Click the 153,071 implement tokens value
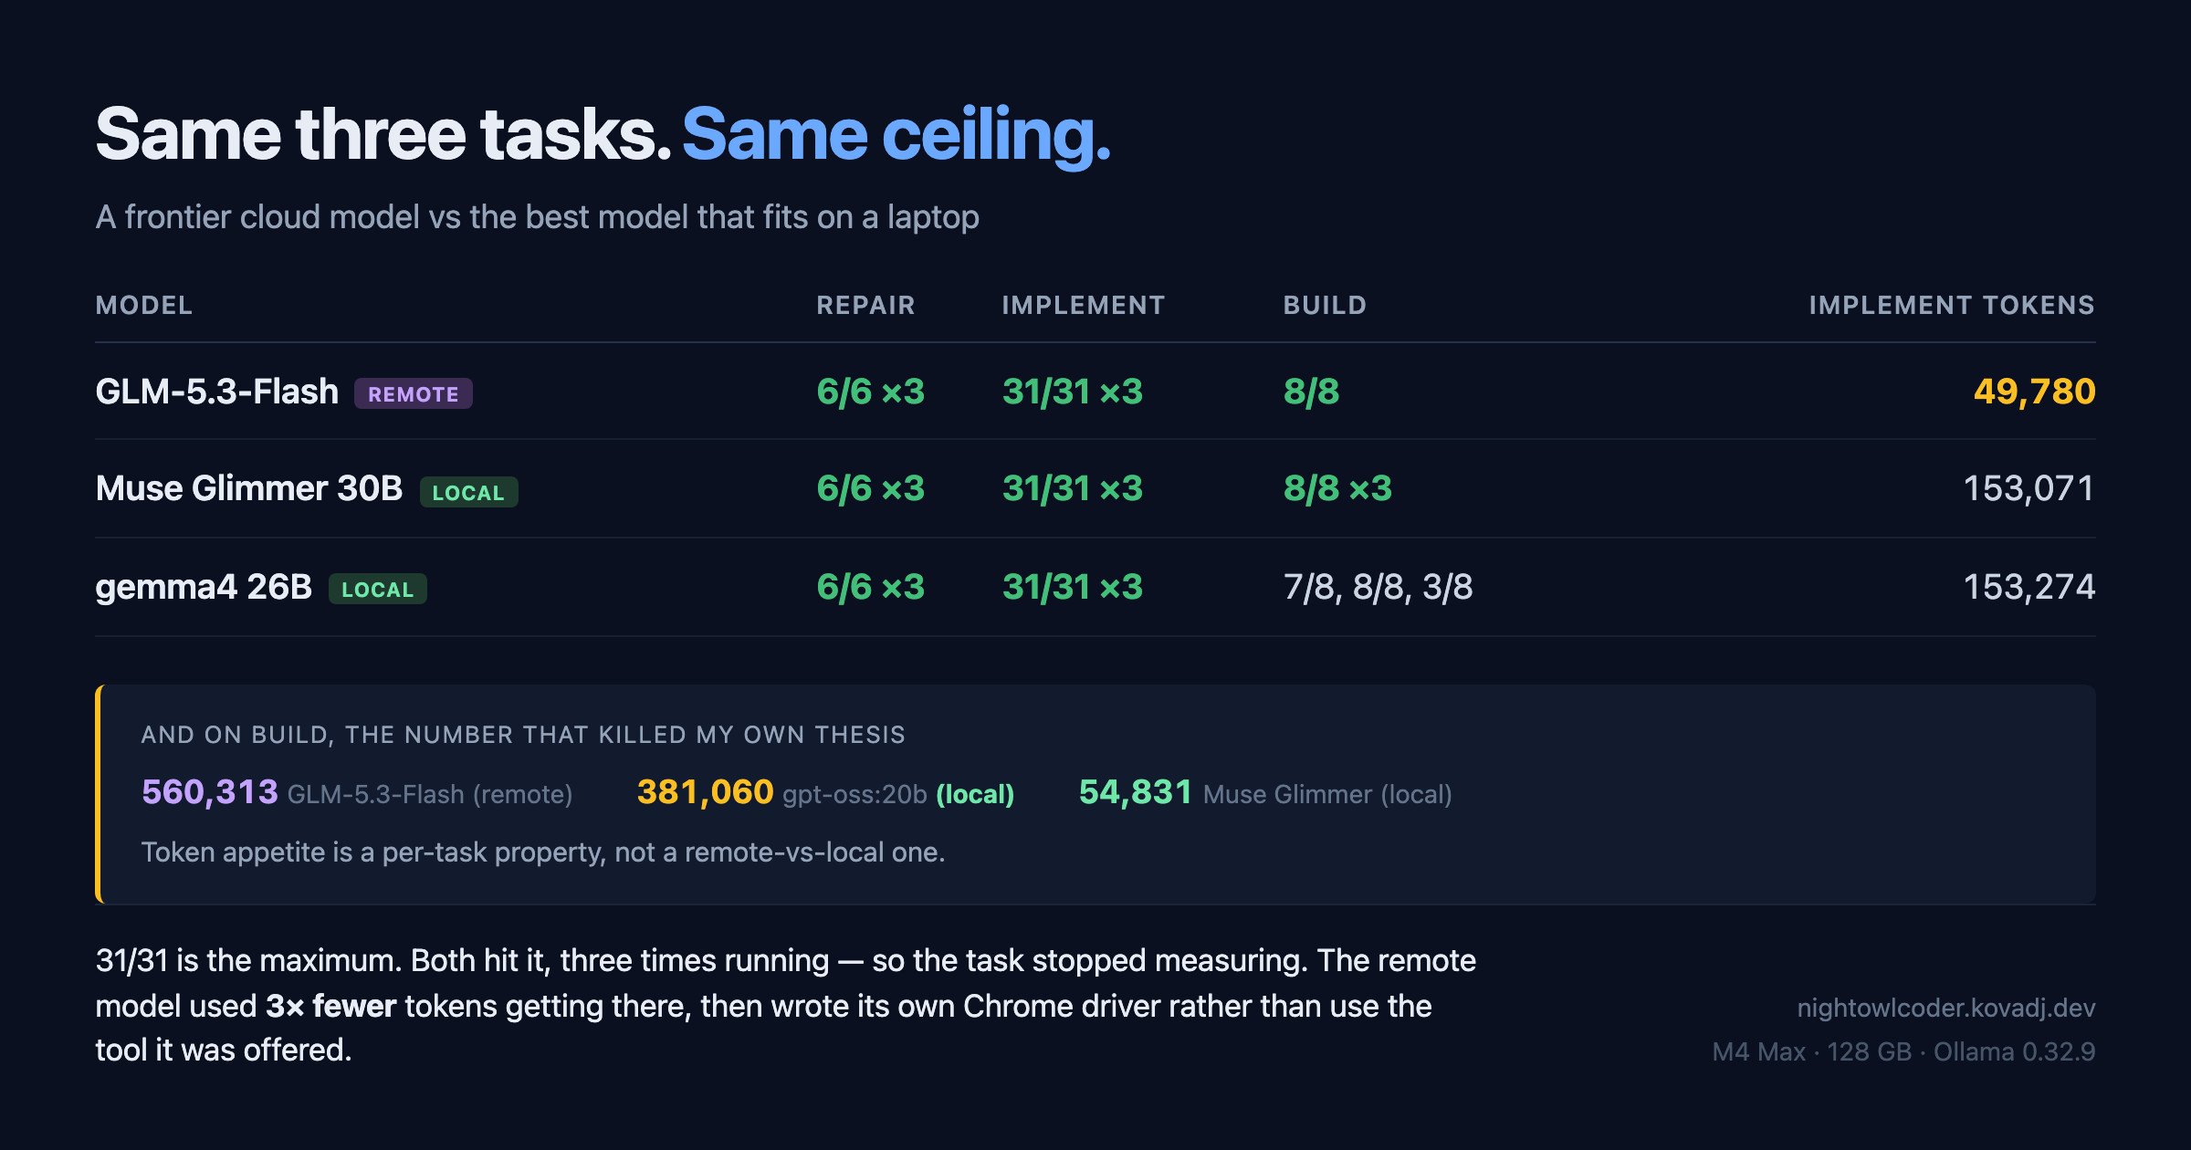The height and width of the screenshot is (1150, 2191). point(2029,488)
